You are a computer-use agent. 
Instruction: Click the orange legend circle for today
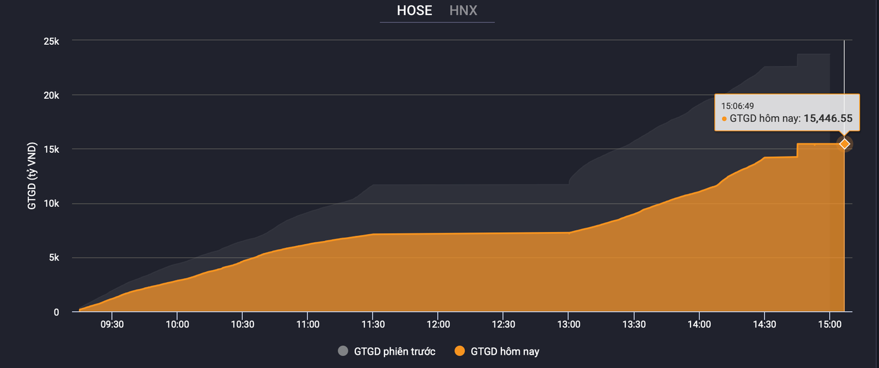[460, 352]
